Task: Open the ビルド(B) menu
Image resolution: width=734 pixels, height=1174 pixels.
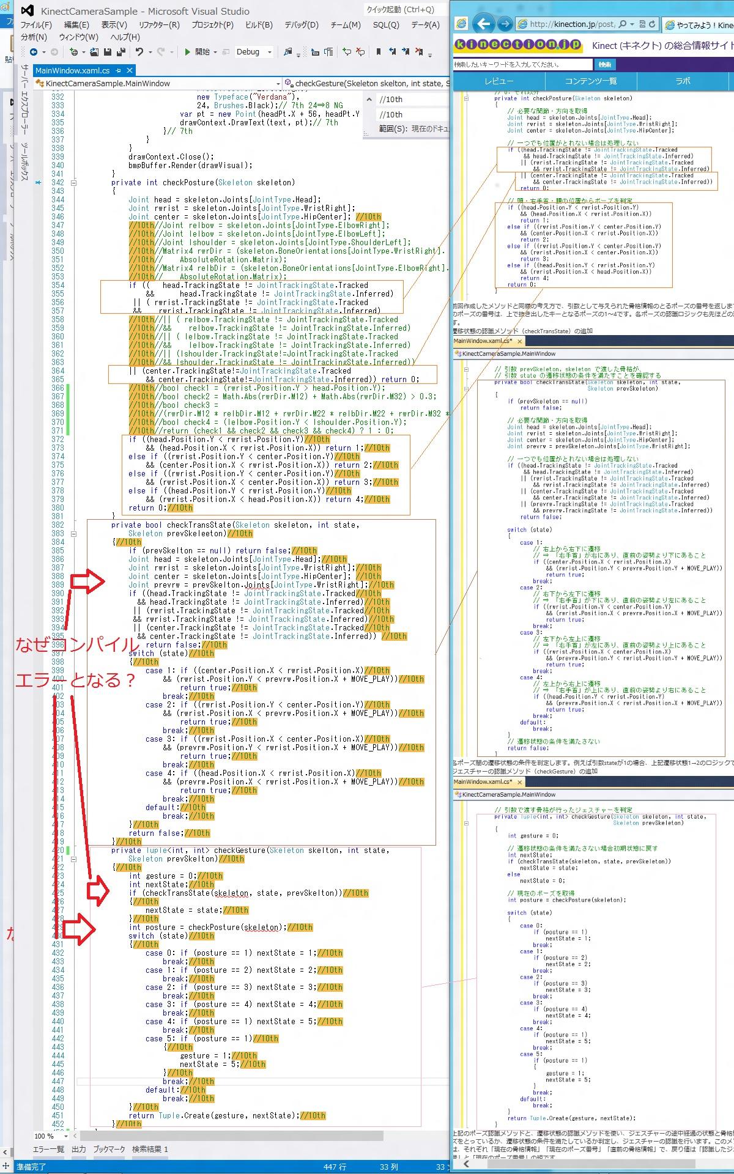Action: (x=259, y=25)
